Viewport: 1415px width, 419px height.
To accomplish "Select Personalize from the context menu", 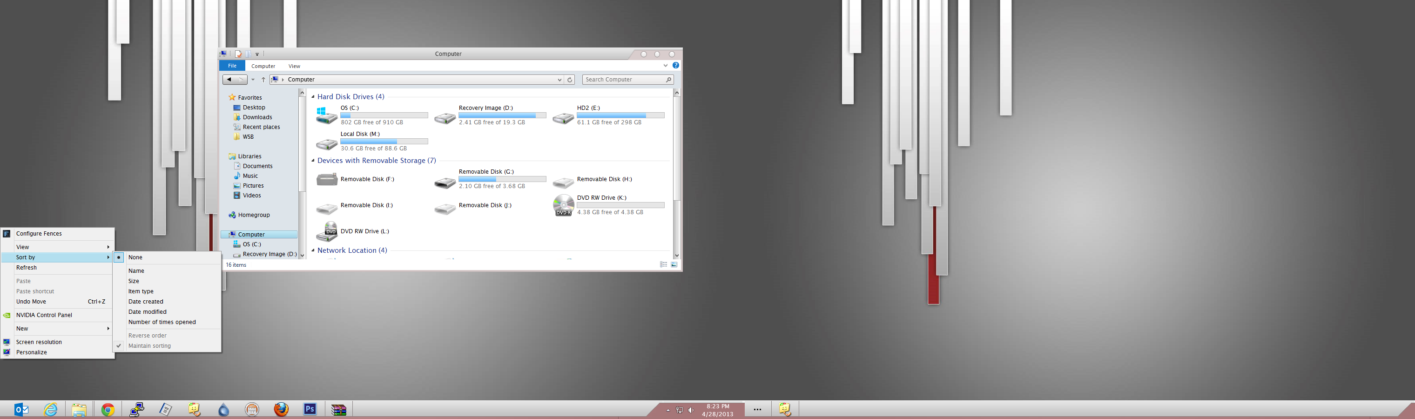I will point(31,352).
